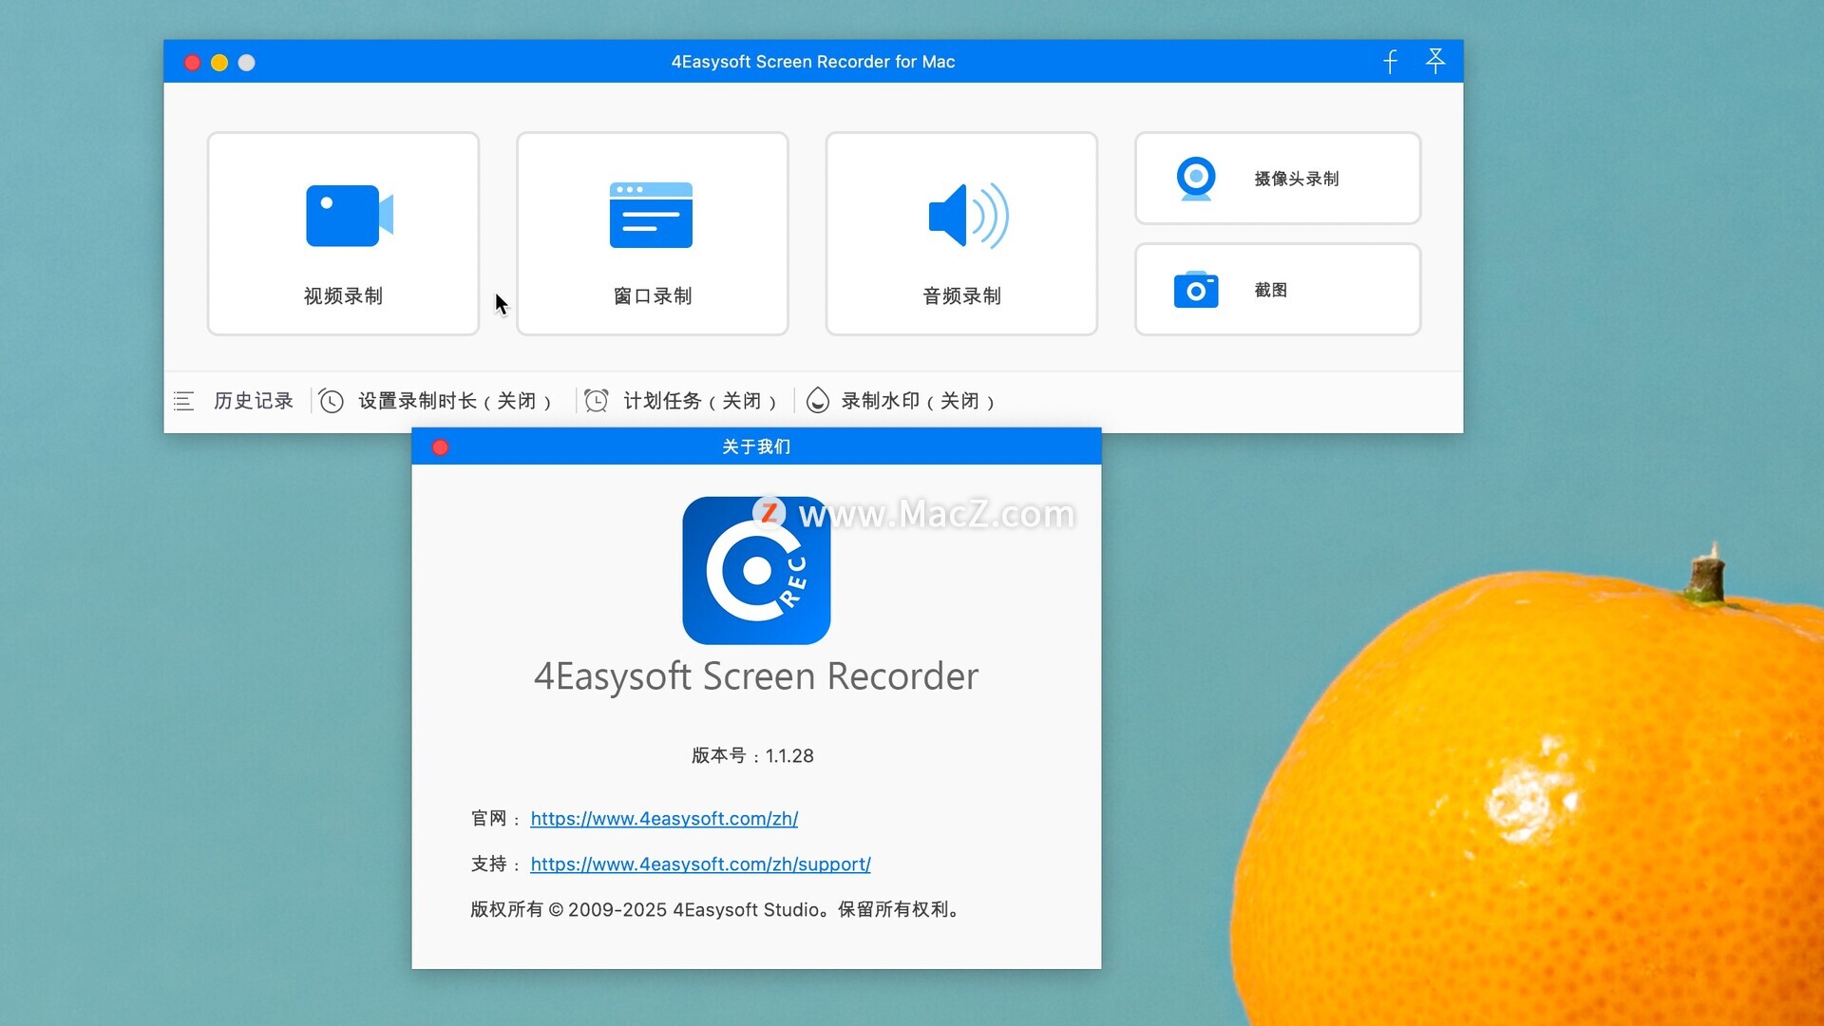Click the video camera icon for 视频录制
Image resolution: width=1824 pixels, height=1026 pixels.
coord(349,216)
